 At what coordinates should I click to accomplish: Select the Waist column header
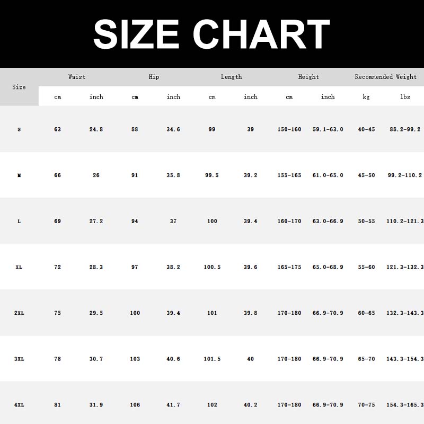click(x=77, y=77)
